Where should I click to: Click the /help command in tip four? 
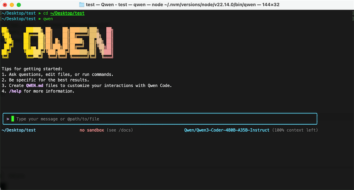point(15,91)
